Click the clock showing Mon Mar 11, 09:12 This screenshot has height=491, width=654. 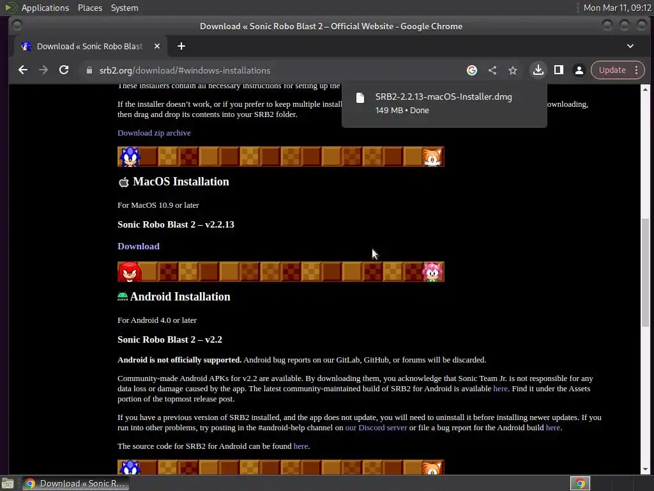point(617,8)
